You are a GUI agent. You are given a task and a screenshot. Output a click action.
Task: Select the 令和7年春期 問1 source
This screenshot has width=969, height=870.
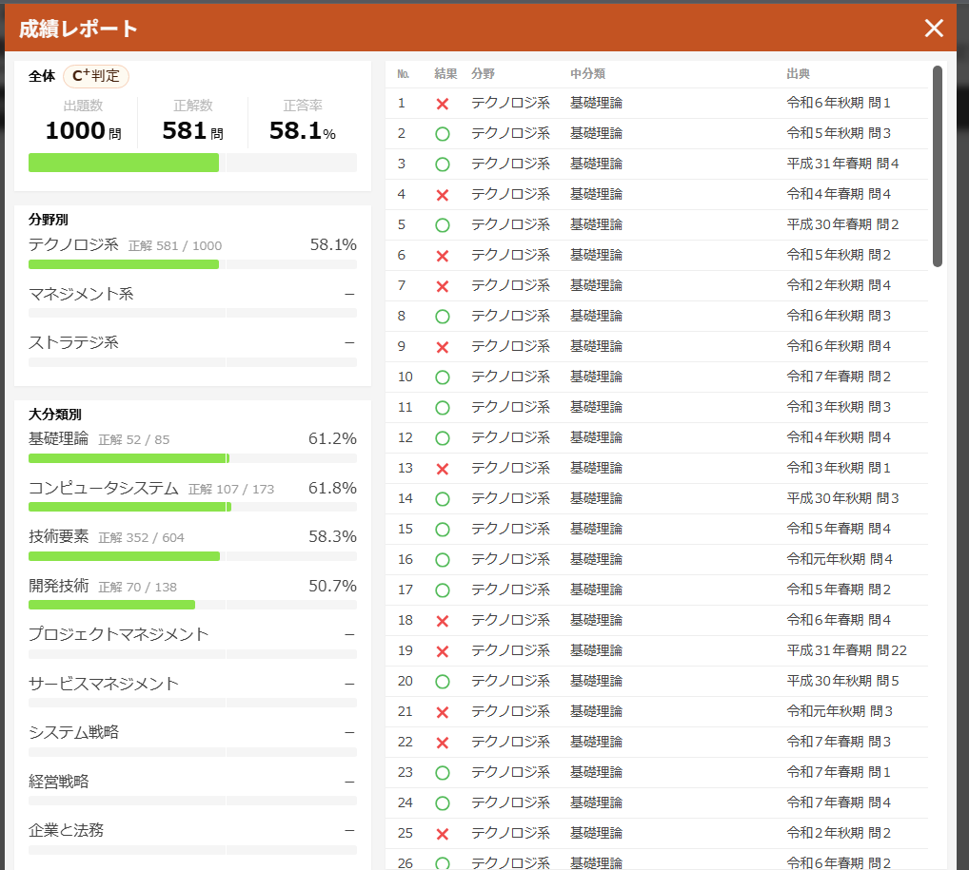[x=838, y=772]
